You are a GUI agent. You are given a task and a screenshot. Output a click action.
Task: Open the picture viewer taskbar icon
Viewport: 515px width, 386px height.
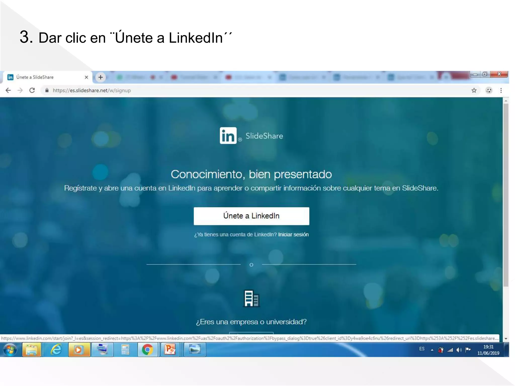click(195, 350)
